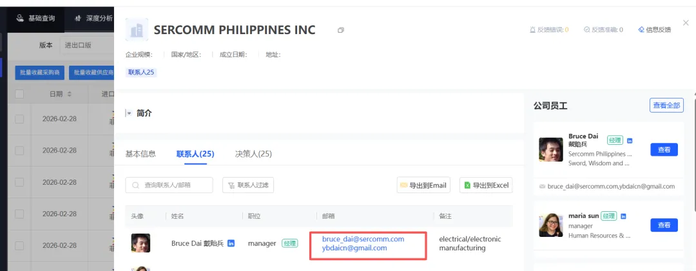Select the 联系人(25) tab
This screenshot has height=271, width=696.
[x=195, y=154]
